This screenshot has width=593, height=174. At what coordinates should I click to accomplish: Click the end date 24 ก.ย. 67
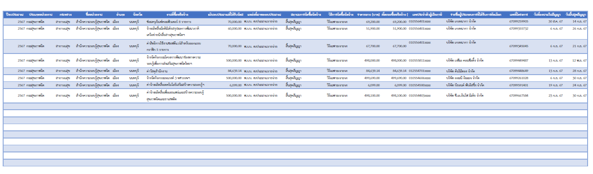click(580, 85)
